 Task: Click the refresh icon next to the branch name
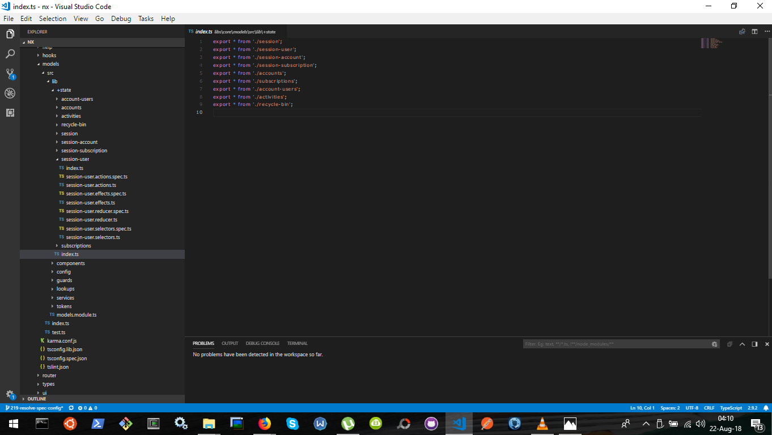(x=70, y=407)
